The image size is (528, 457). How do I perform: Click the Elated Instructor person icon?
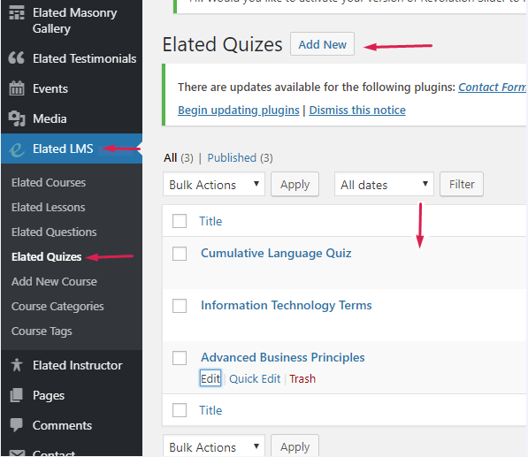coord(17,365)
